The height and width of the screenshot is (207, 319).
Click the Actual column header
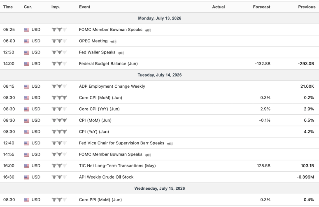(x=219, y=7)
